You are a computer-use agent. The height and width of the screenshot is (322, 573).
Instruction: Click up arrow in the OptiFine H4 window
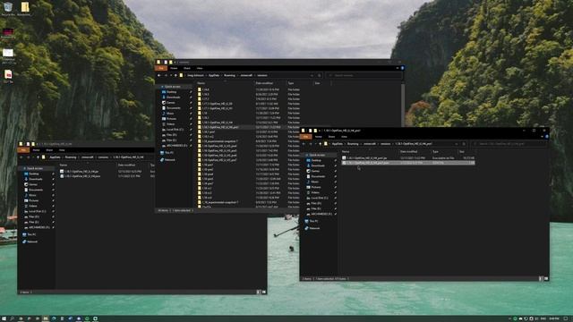pyautogui.click(x=38, y=157)
